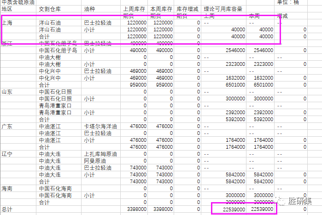Click the 1632000 上周 capacity cell
The image size is (322, 215).
coord(235,78)
